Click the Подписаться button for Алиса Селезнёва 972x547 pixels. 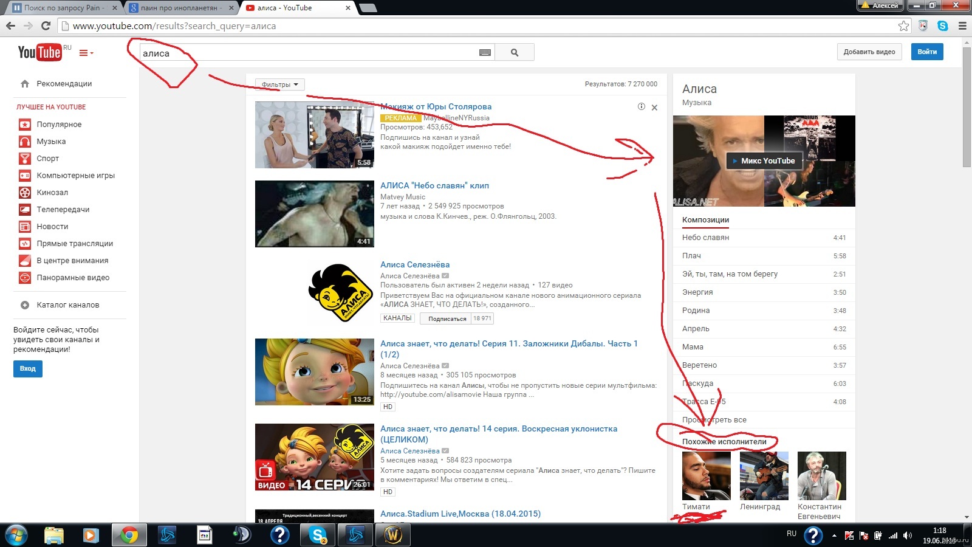click(447, 318)
